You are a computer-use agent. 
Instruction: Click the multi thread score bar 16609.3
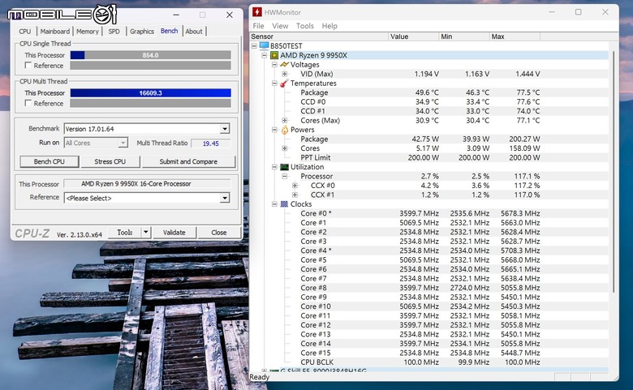151,92
